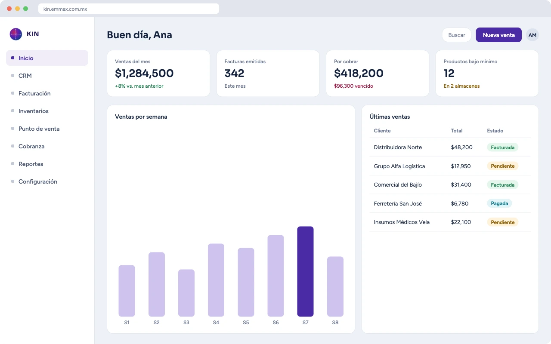Image resolution: width=551 pixels, height=344 pixels.
Task: Click the Pendiente badge for Grupo Alfa Logística
Action: click(502, 166)
